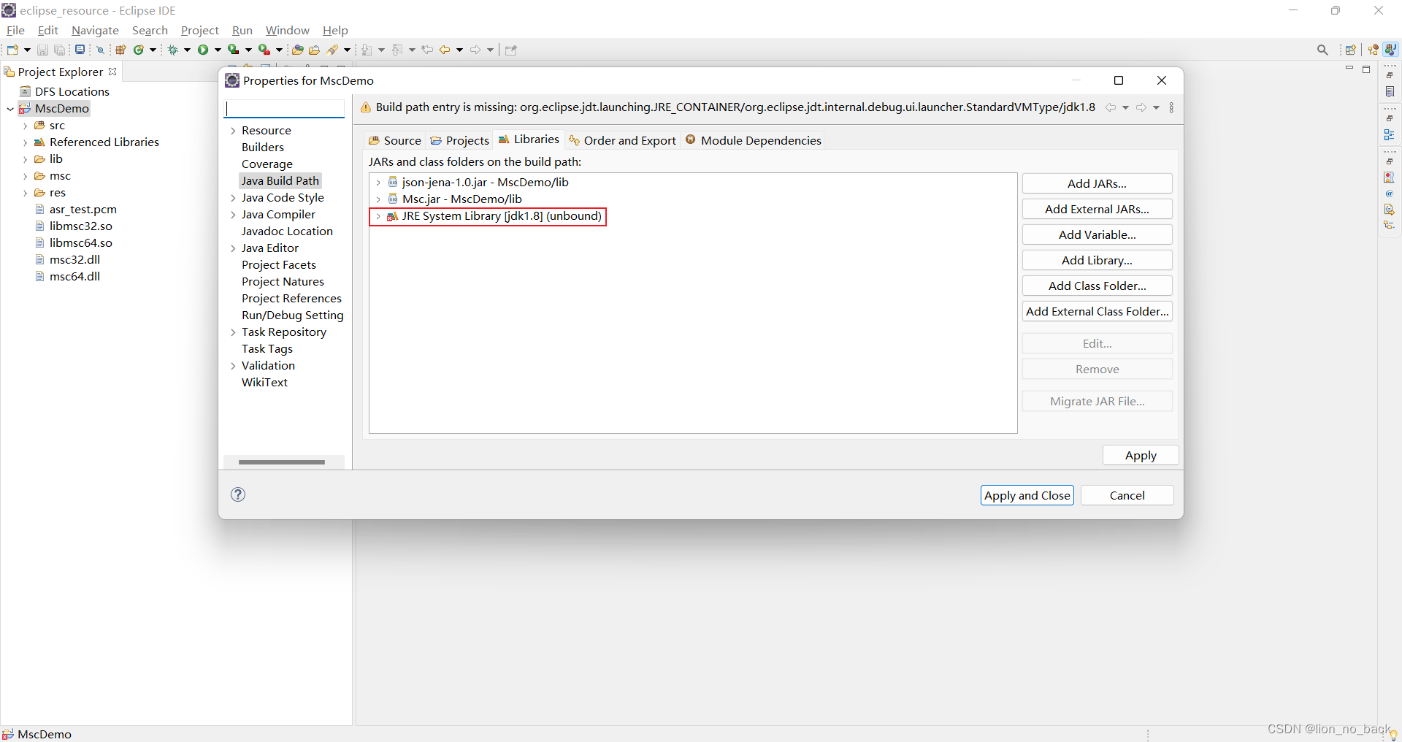Collapse the MscDemo project node

[x=10, y=109]
